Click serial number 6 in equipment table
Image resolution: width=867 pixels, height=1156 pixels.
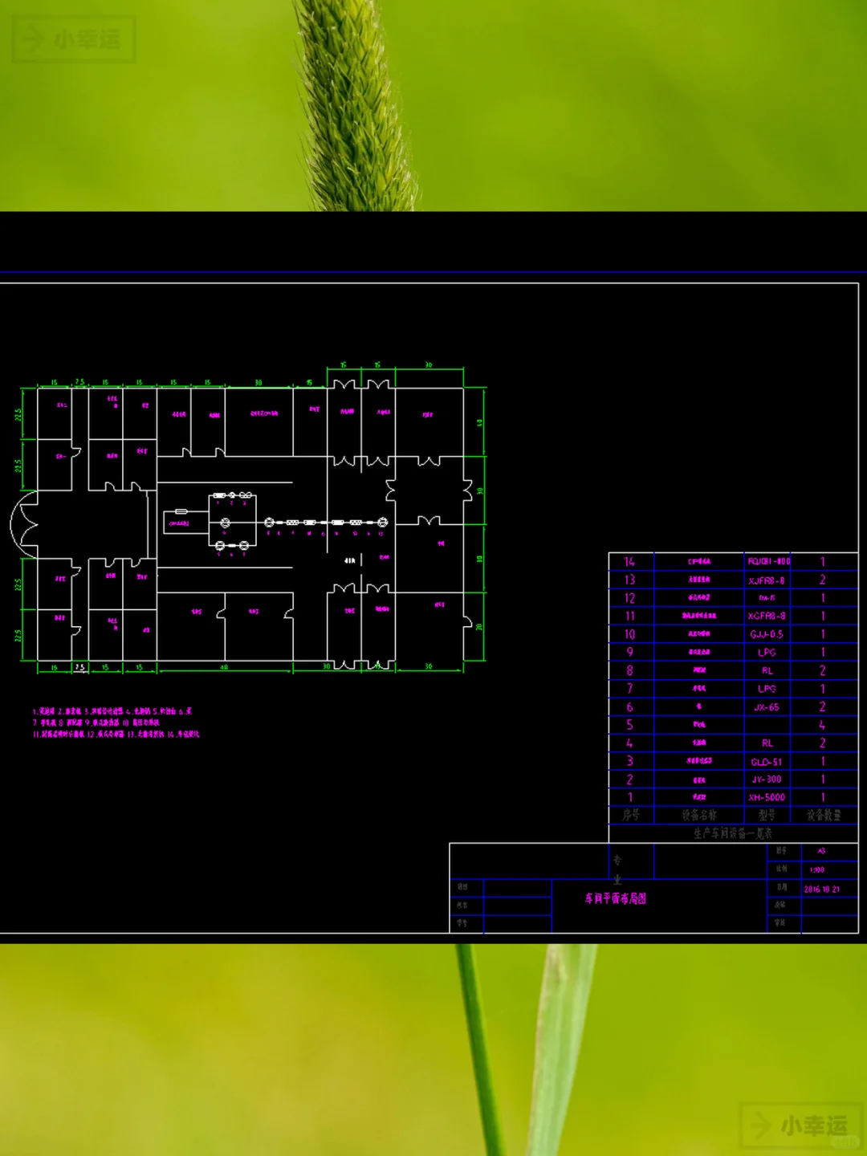(629, 707)
